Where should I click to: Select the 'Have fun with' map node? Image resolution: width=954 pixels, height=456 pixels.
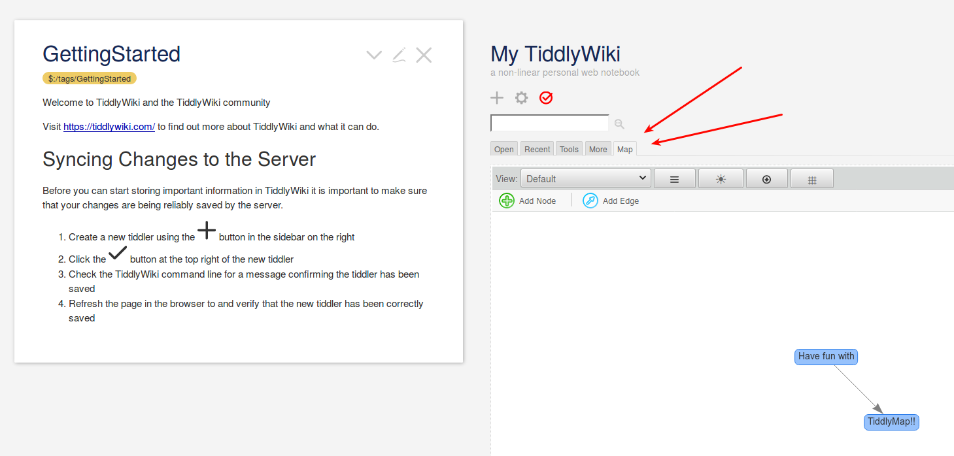click(826, 357)
